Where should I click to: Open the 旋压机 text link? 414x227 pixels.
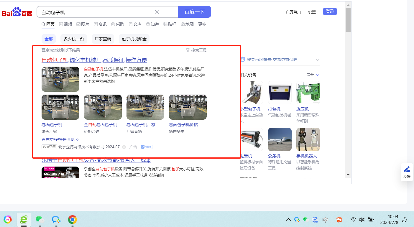coord(303,109)
